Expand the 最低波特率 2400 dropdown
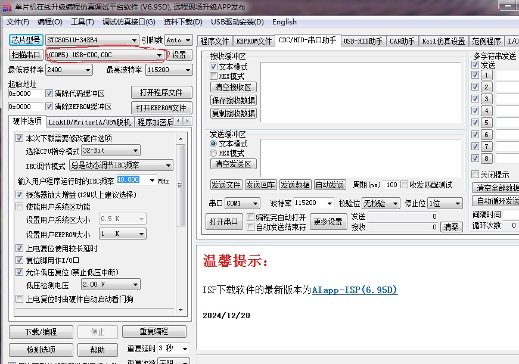 69,70
